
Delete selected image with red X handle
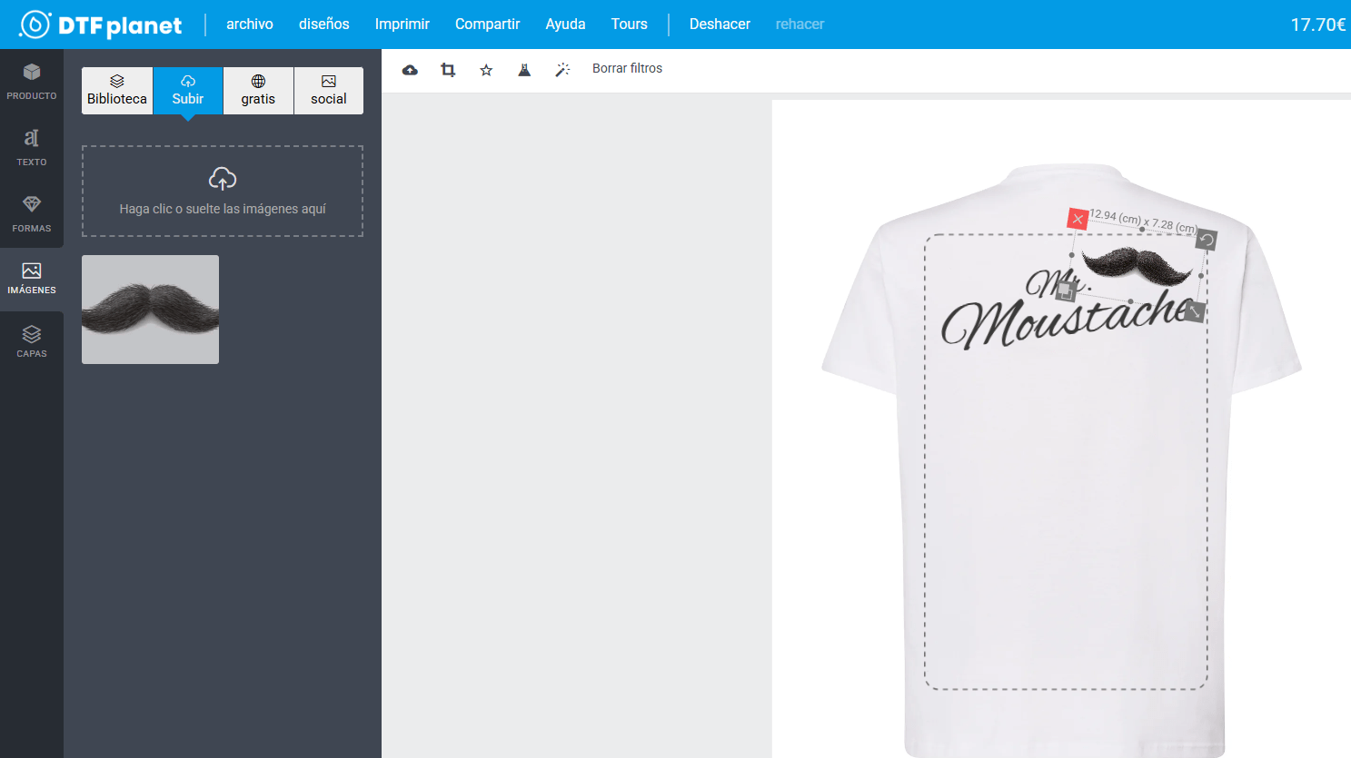click(x=1078, y=219)
